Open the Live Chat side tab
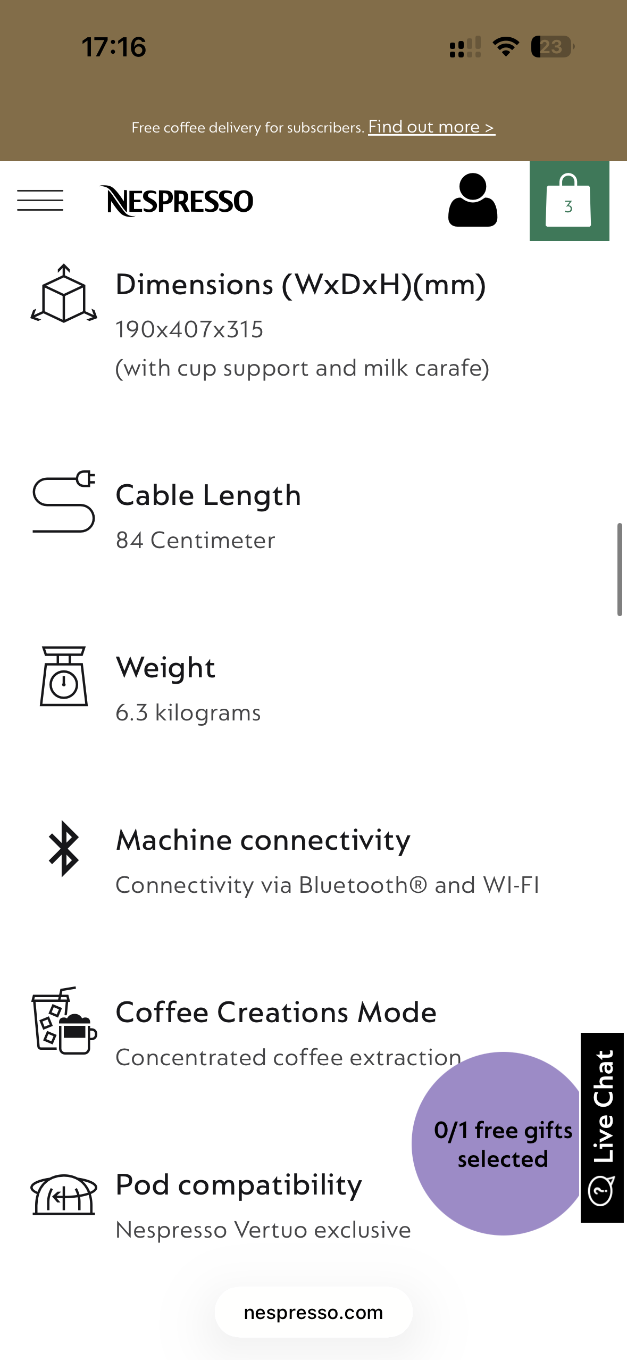 point(602,1127)
